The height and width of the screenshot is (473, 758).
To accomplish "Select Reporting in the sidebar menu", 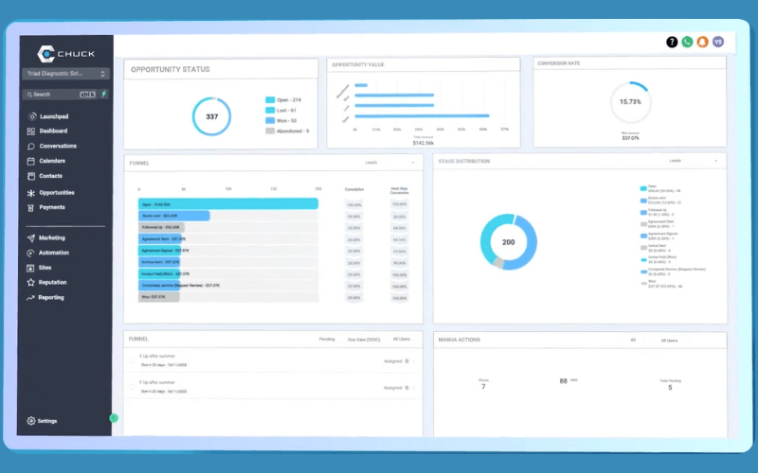I will click(51, 297).
